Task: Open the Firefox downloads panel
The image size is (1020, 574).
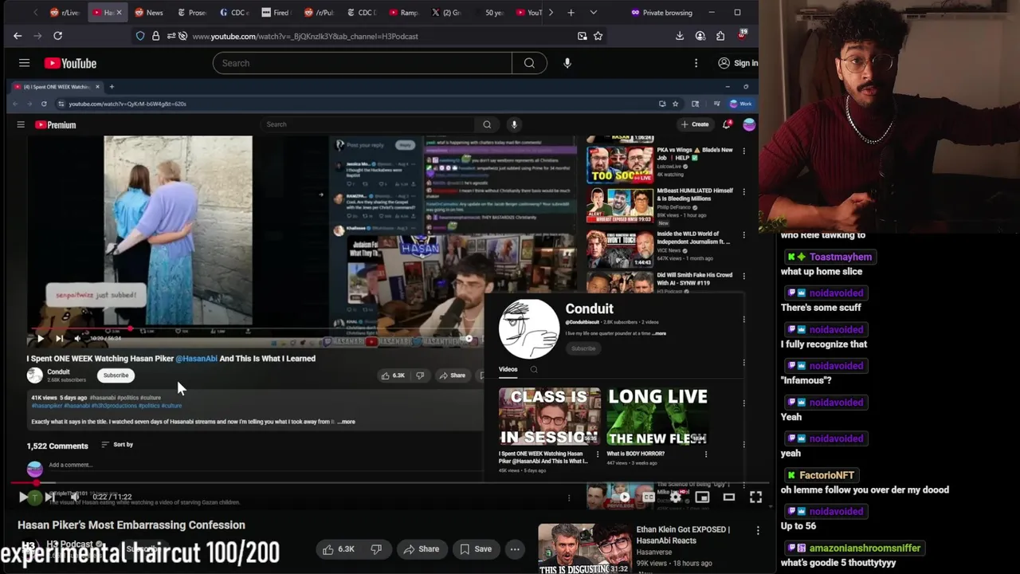Action: click(679, 36)
